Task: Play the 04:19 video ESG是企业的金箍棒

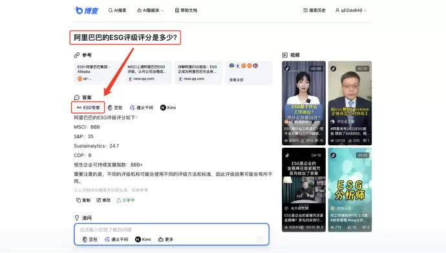Action: pos(304,190)
